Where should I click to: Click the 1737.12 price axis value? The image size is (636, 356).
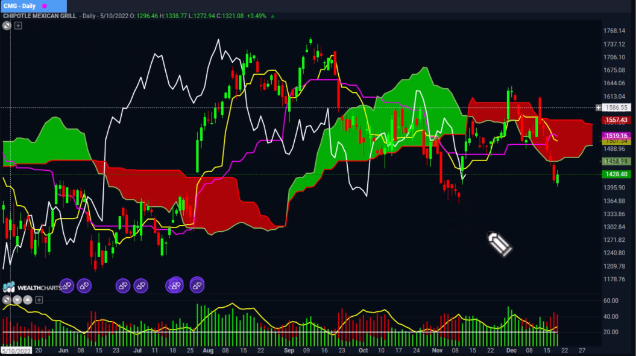[614, 44]
